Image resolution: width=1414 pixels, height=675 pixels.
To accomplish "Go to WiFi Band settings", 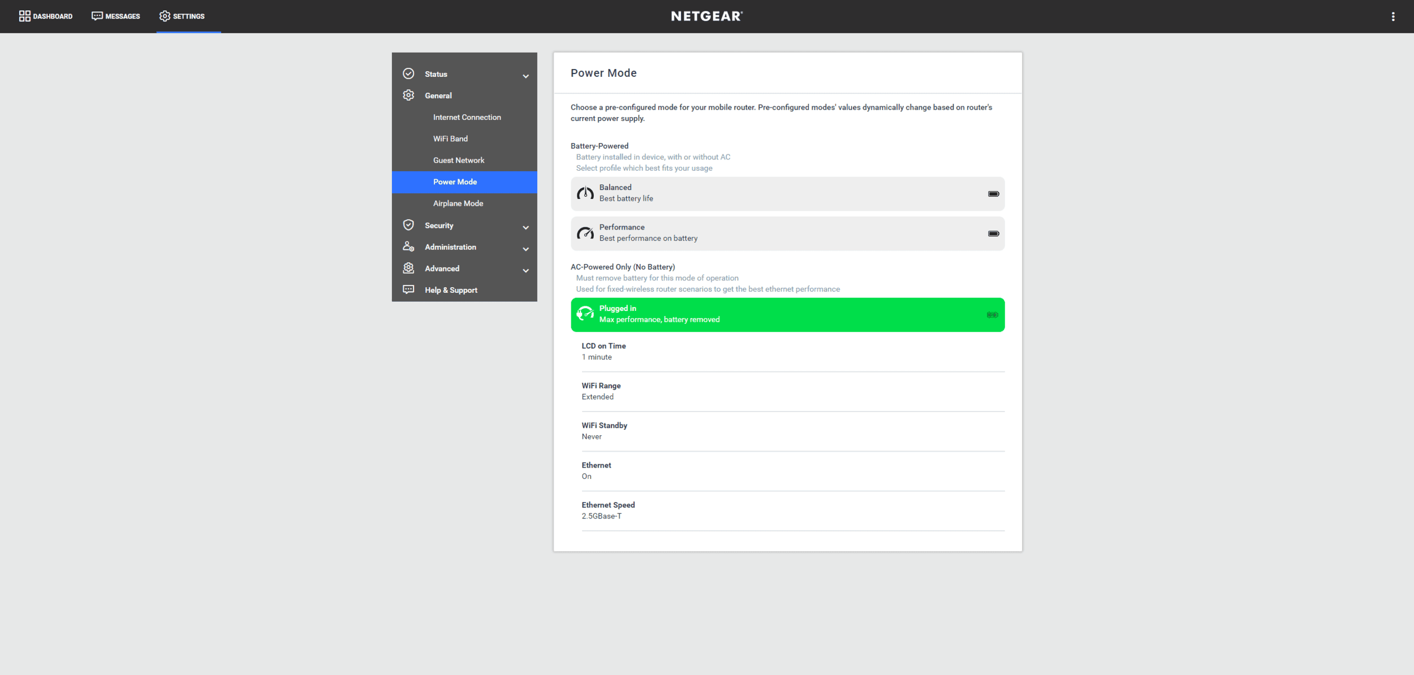I will (x=450, y=139).
